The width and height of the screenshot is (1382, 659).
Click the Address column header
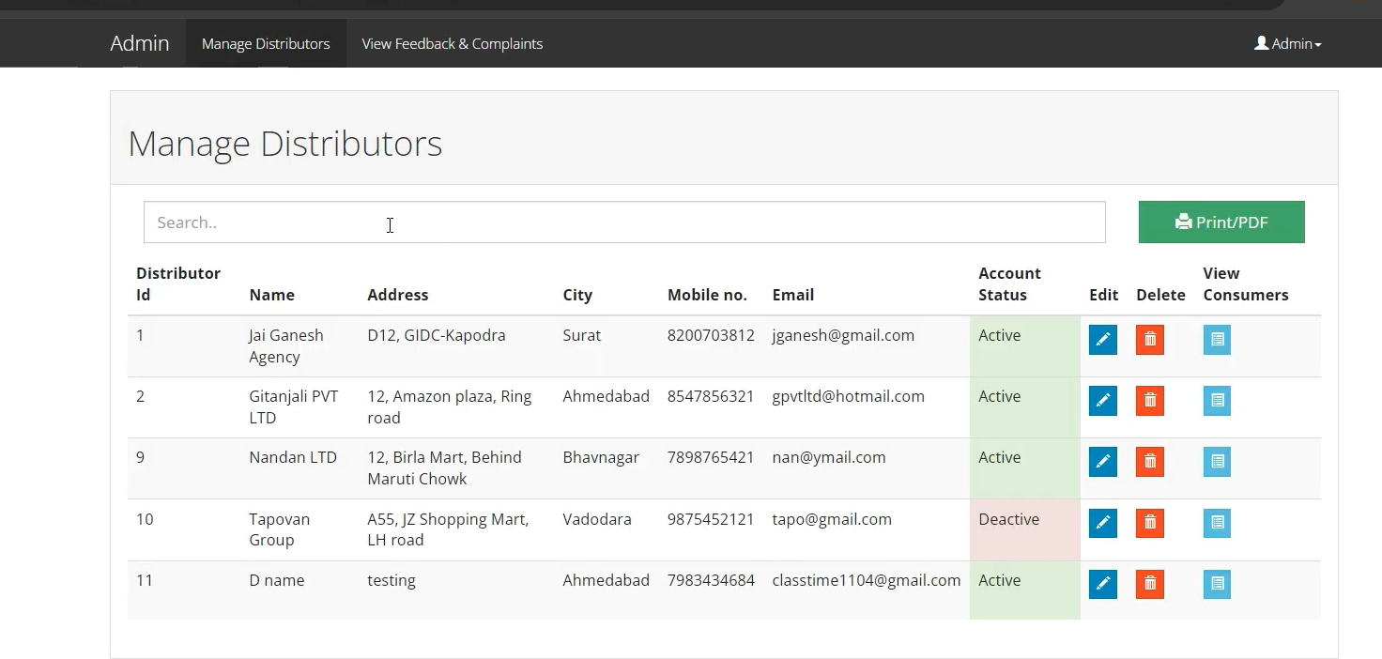398,295
